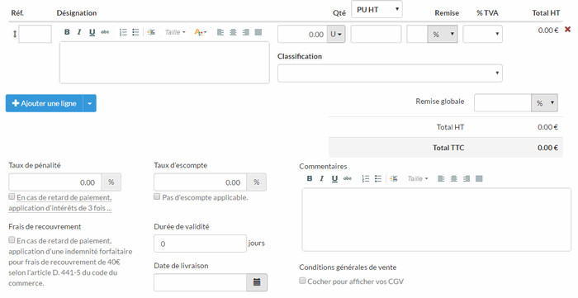Image resolution: width=578 pixels, height=298 pixels.
Task: Open Remise globale percent type dropdown
Action: point(544,102)
